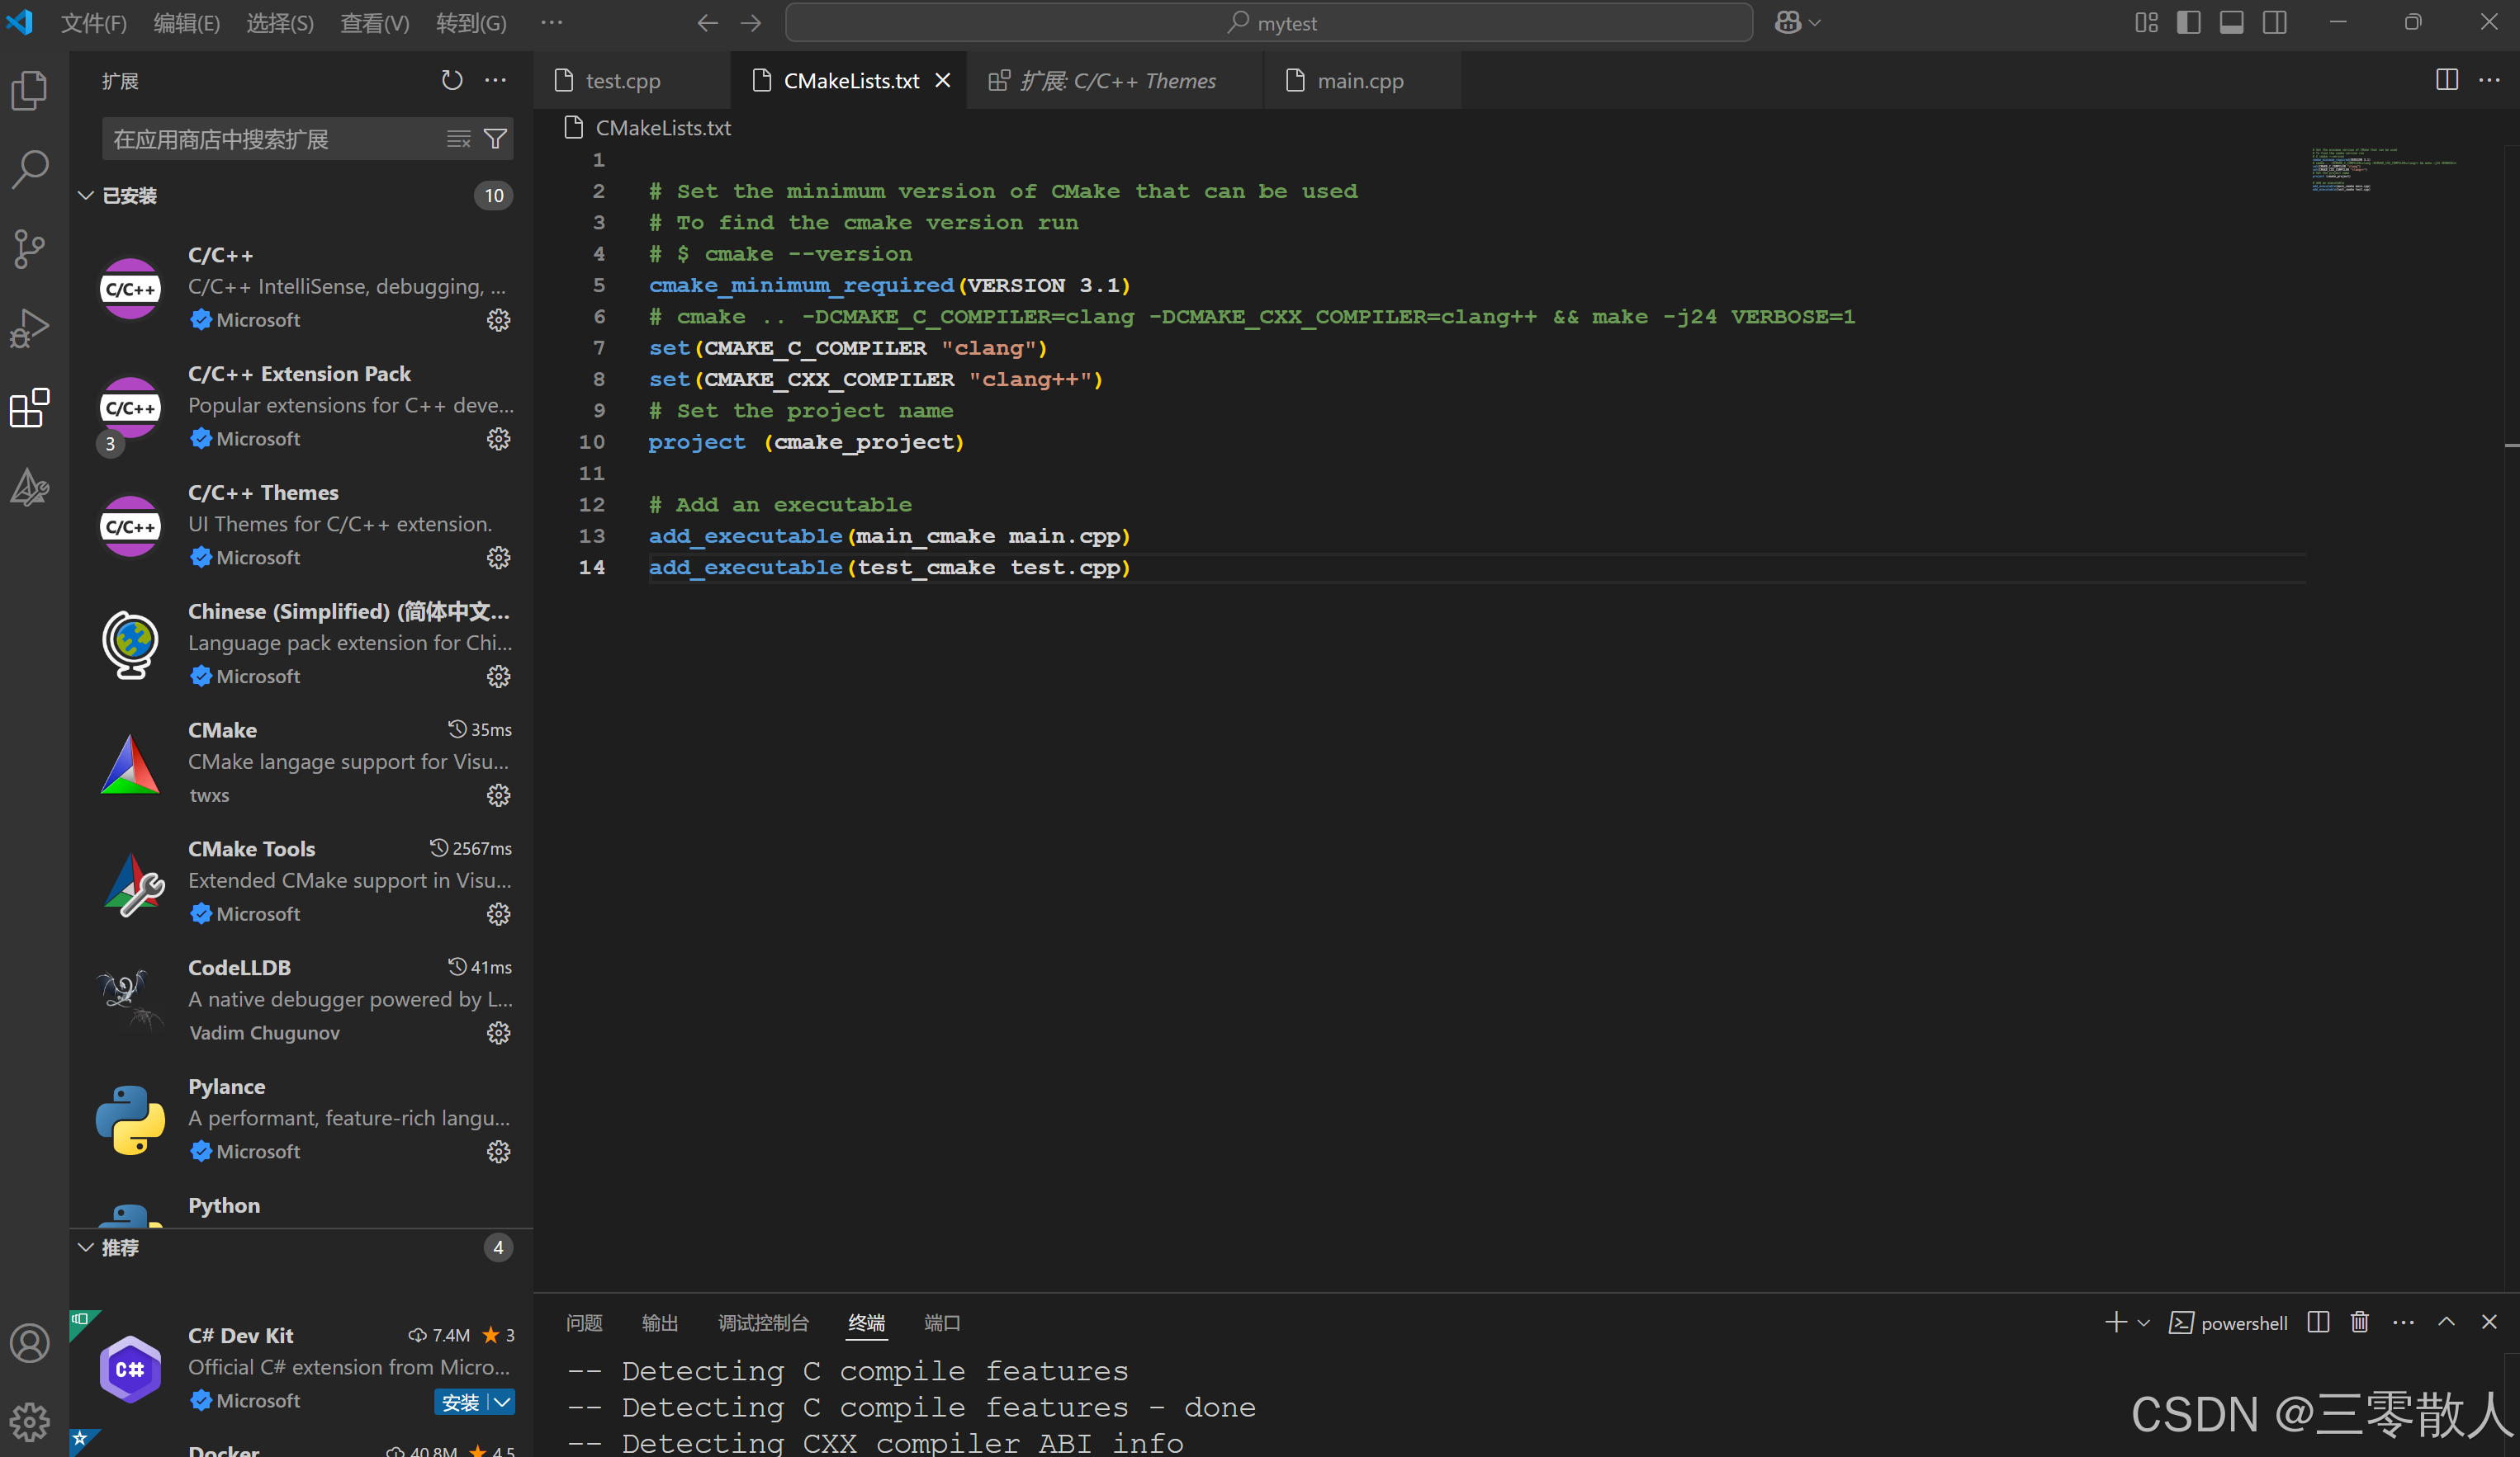Collapse the 推荐 extensions section
2520x1457 pixels.
pyautogui.click(x=85, y=1247)
